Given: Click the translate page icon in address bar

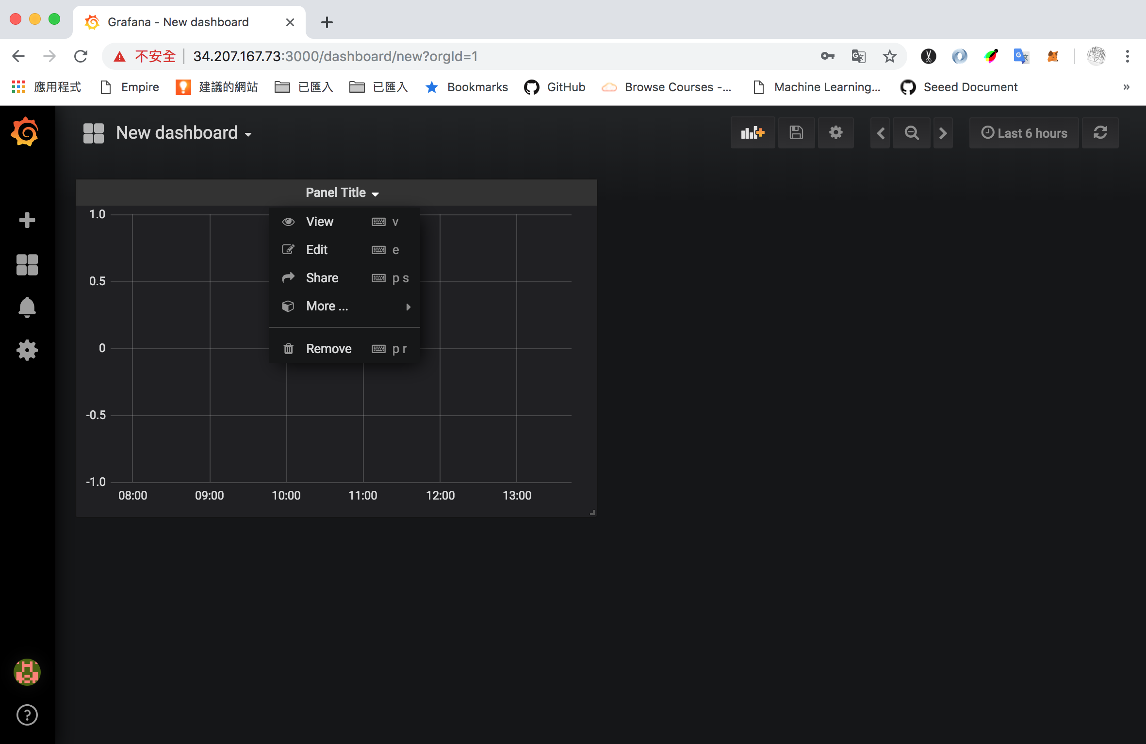Looking at the screenshot, I should click(858, 56).
